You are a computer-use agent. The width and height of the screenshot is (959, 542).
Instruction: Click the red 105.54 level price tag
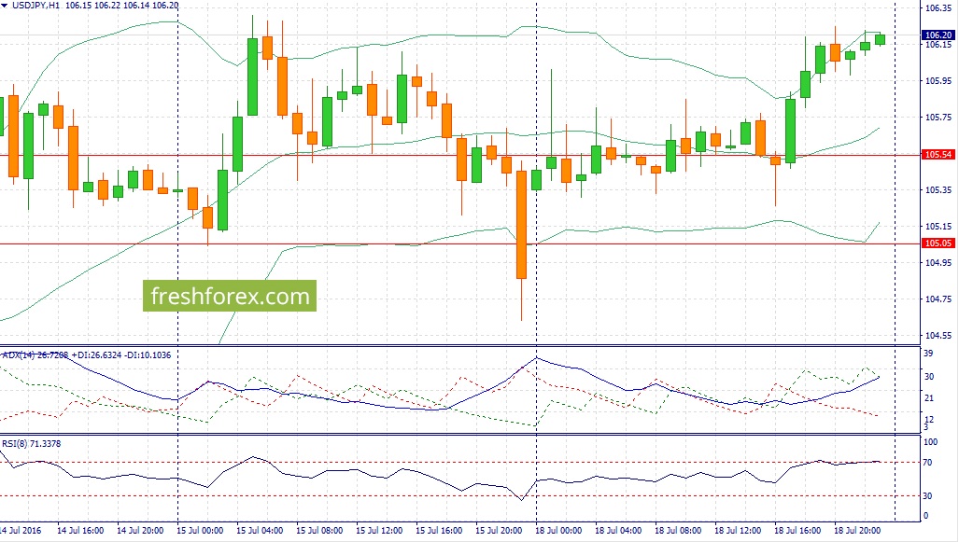coord(938,155)
